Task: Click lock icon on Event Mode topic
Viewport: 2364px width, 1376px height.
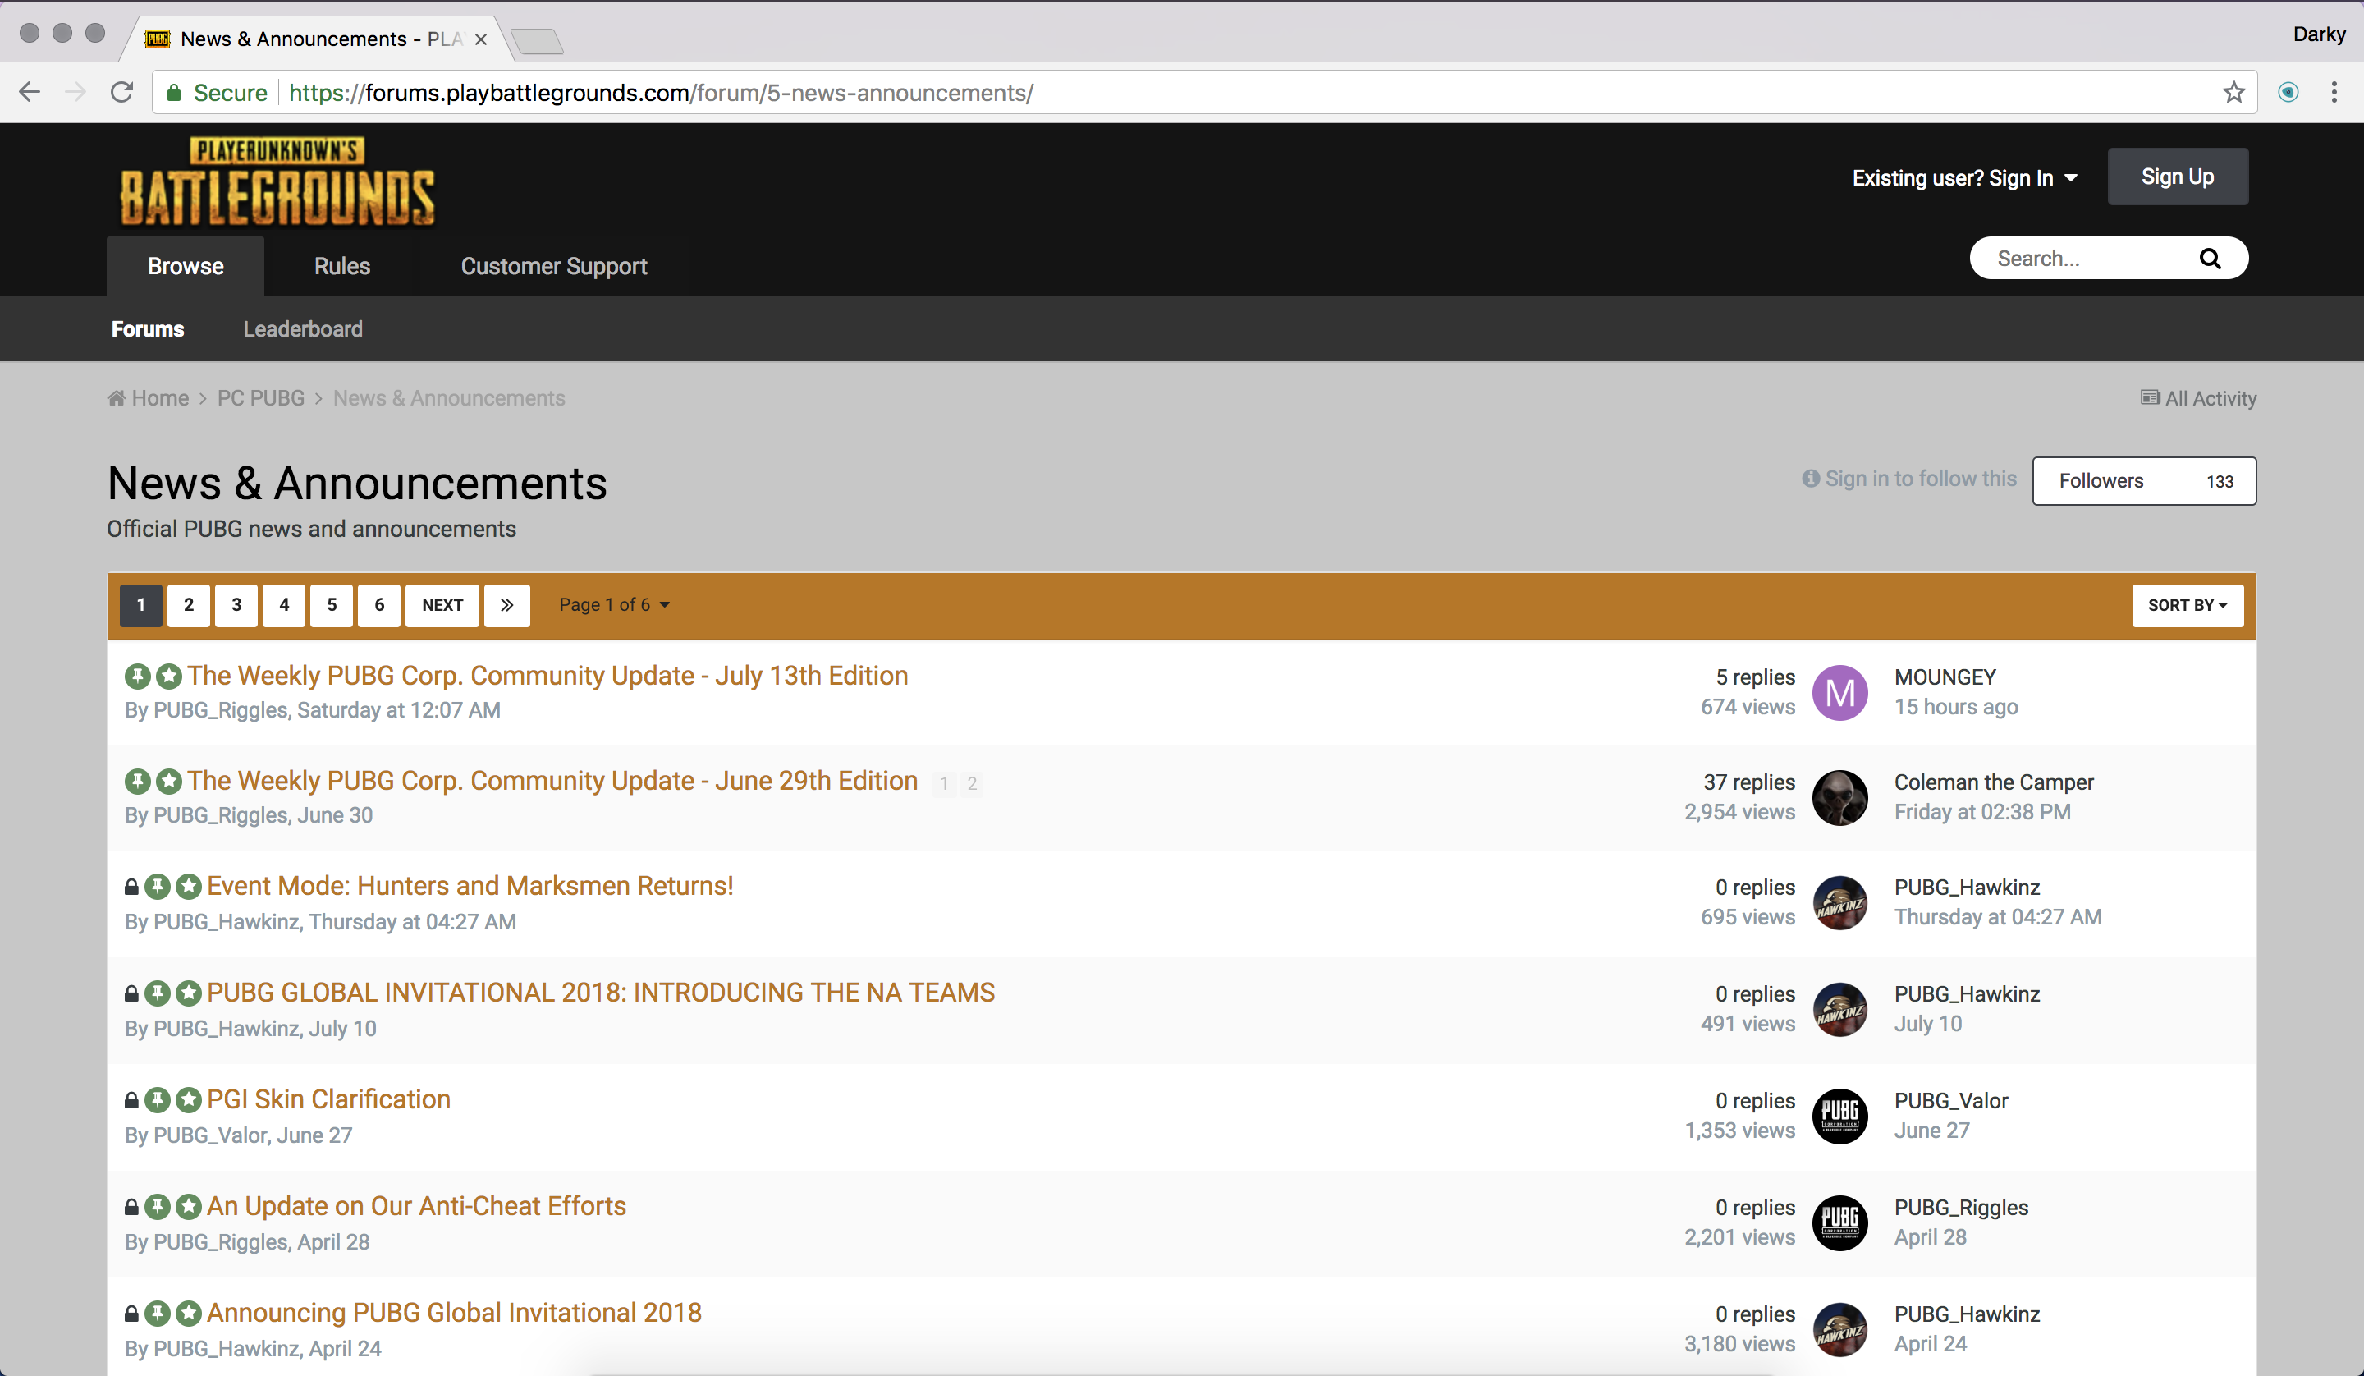Action: (x=131, y=887)
